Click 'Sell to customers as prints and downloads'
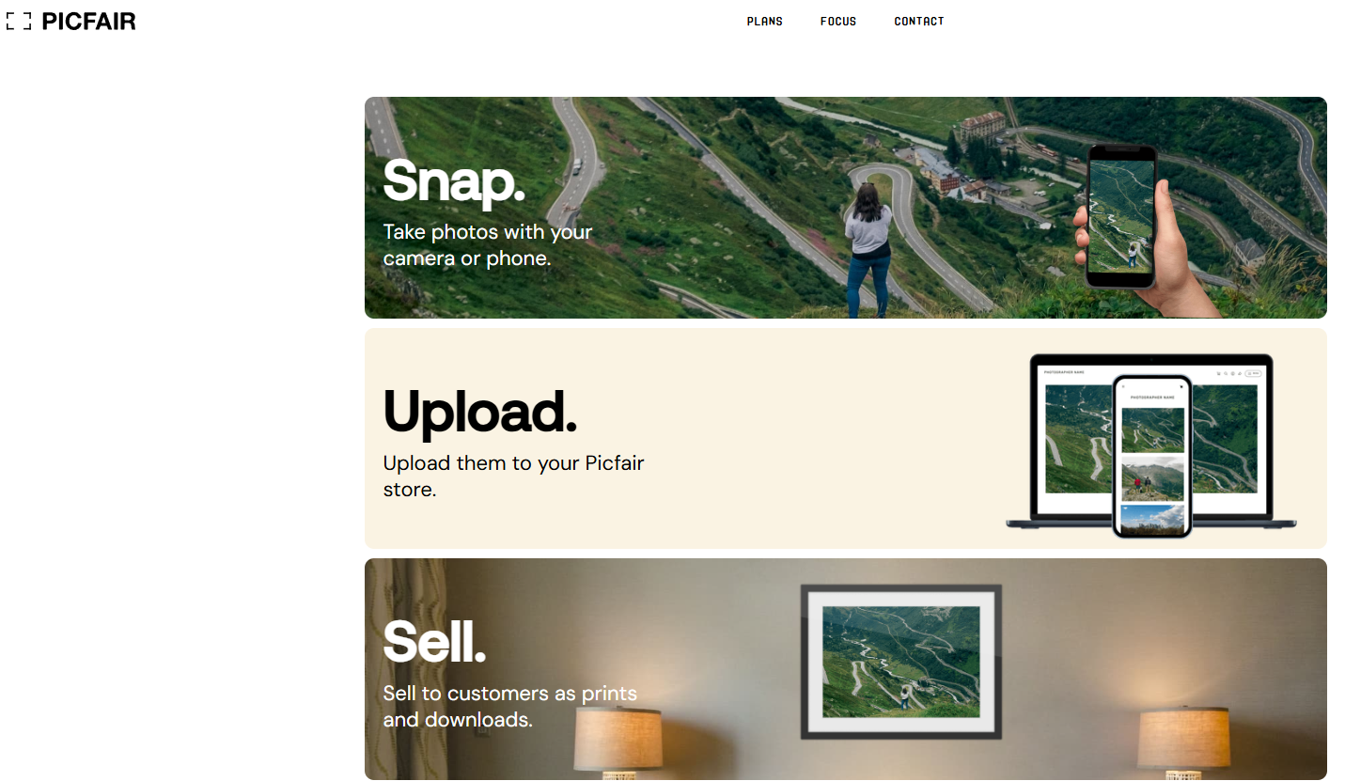 [510, 706]
